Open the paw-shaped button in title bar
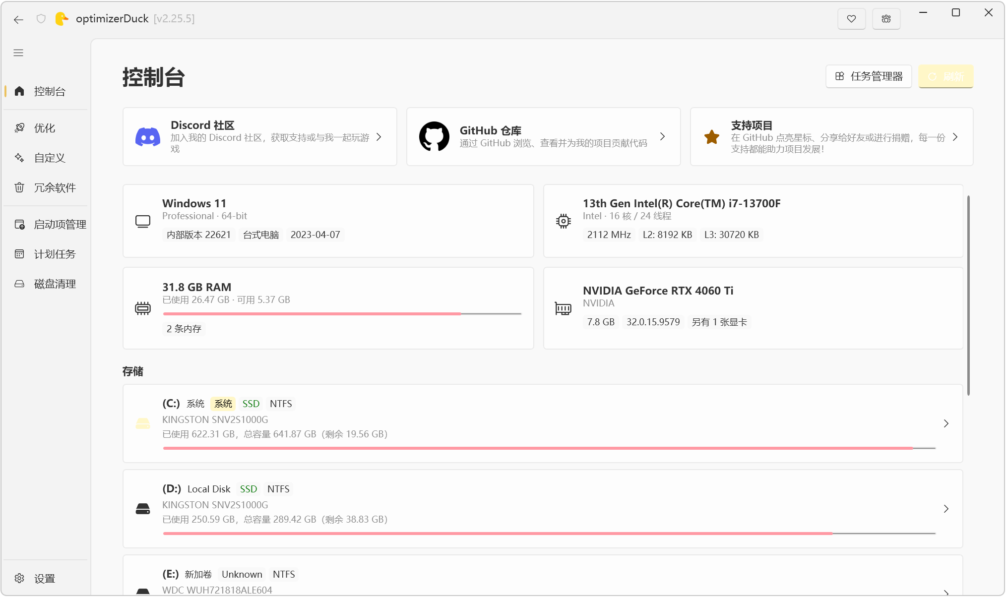Viewport: 1006px width, 597px height. pyautogui.click(x=886, y=19)
